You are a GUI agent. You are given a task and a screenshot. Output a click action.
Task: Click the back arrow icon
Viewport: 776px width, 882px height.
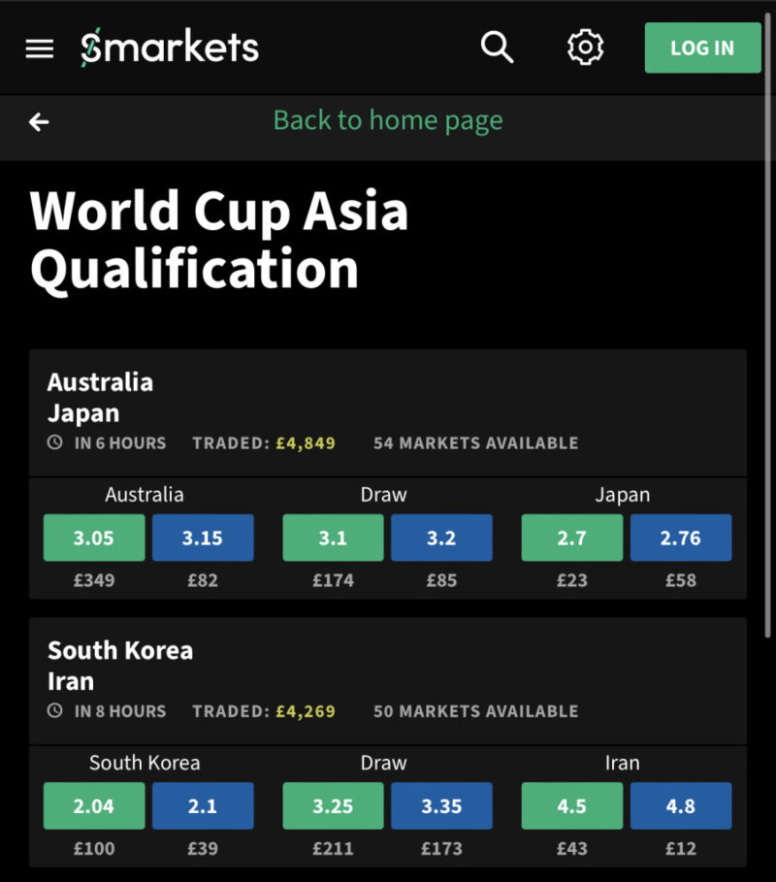click(x=39, y=121)
